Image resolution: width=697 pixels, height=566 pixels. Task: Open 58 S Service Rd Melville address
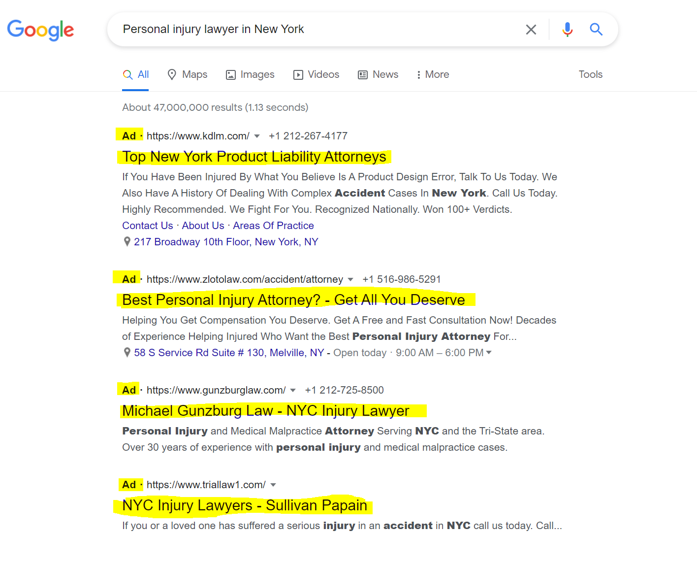tap(229, 353)
